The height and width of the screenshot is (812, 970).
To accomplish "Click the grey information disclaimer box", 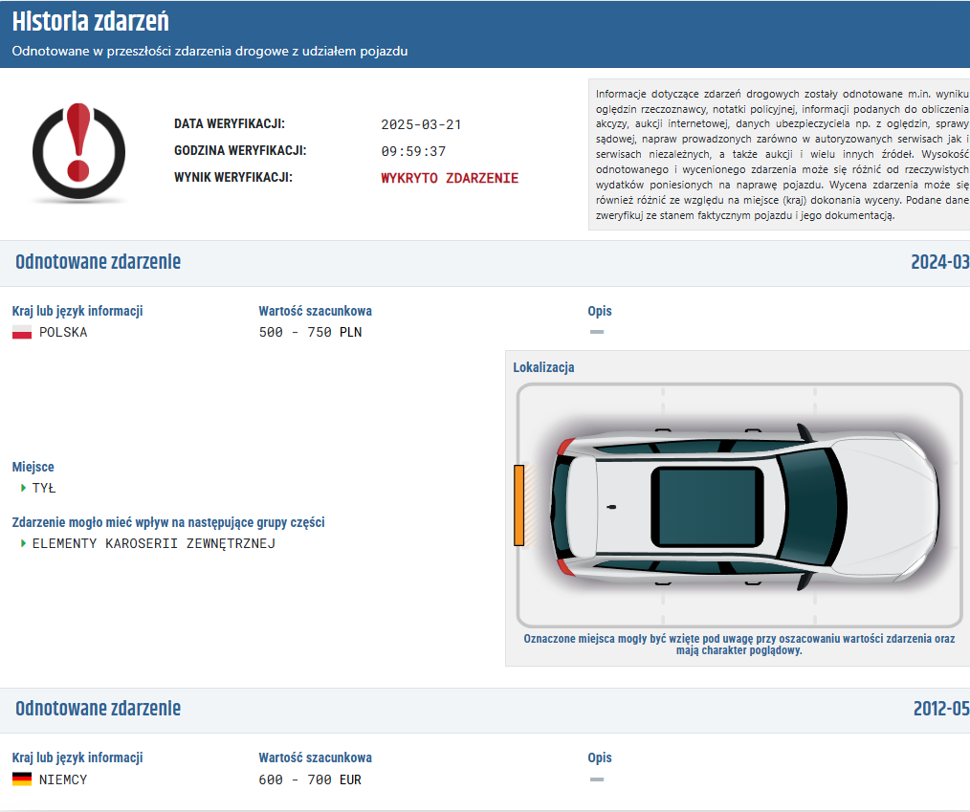I will [x=780, y=154].
